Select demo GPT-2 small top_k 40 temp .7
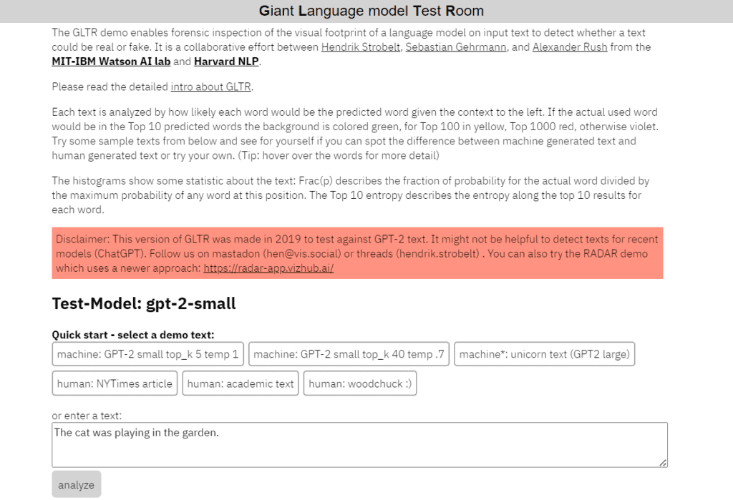Screen dimensions: 733x500 click(349, 354)
